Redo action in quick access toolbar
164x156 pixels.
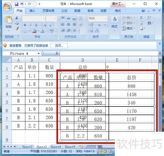30,4
